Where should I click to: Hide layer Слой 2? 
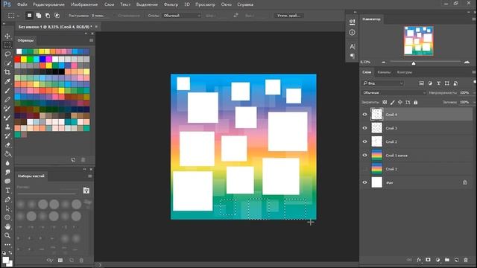tap(364, 141)
